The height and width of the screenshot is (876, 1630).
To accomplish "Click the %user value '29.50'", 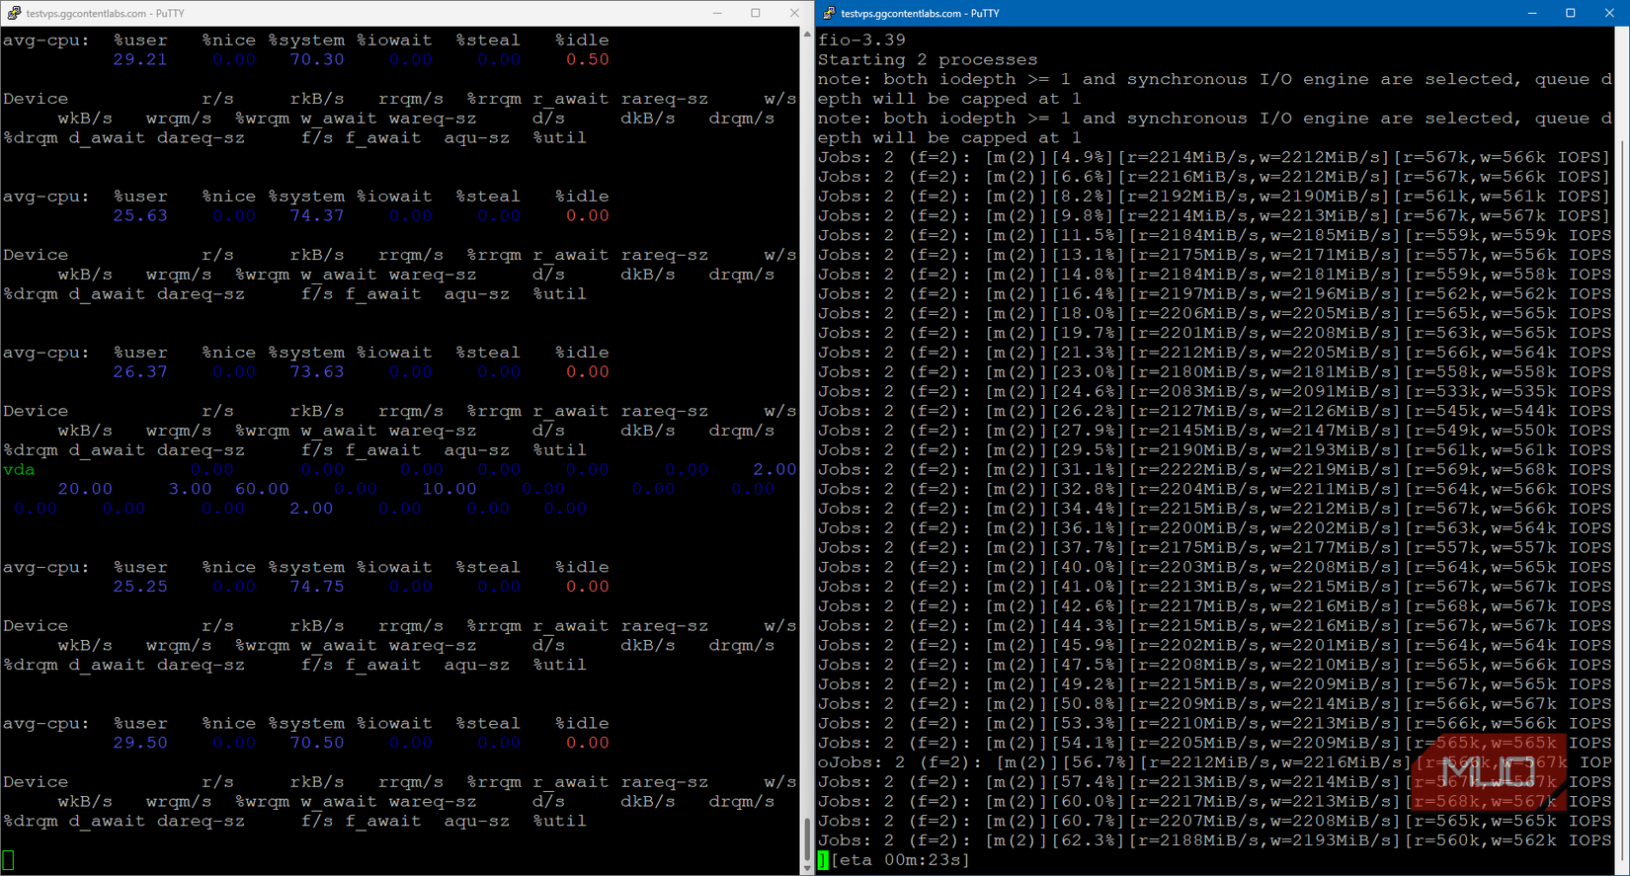I will (140, 744).
